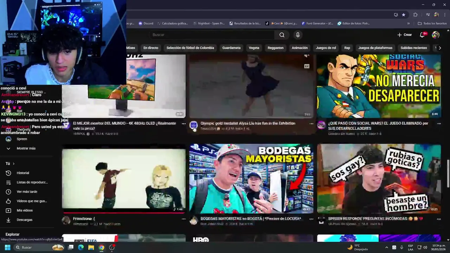Open channel avatar beside Friendzone video
This screenshot has width=450, height=253.
click(x=66, y=220)
